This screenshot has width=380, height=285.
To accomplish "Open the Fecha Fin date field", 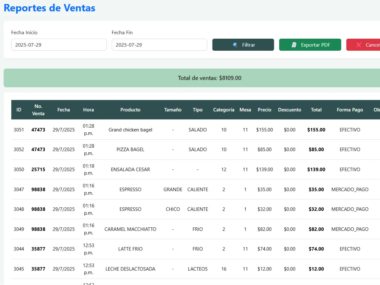I will click(159, 45).
